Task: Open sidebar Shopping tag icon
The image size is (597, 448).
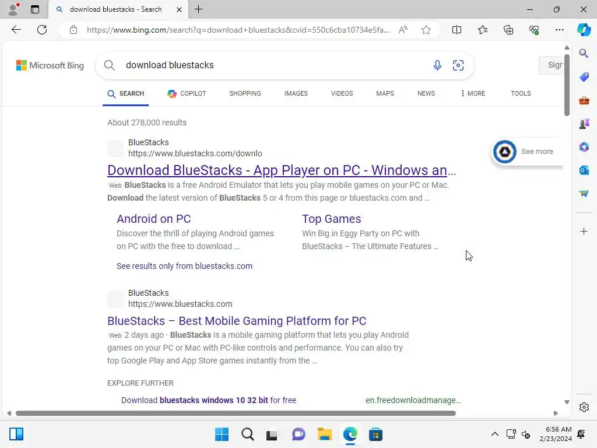Action: 584,77
